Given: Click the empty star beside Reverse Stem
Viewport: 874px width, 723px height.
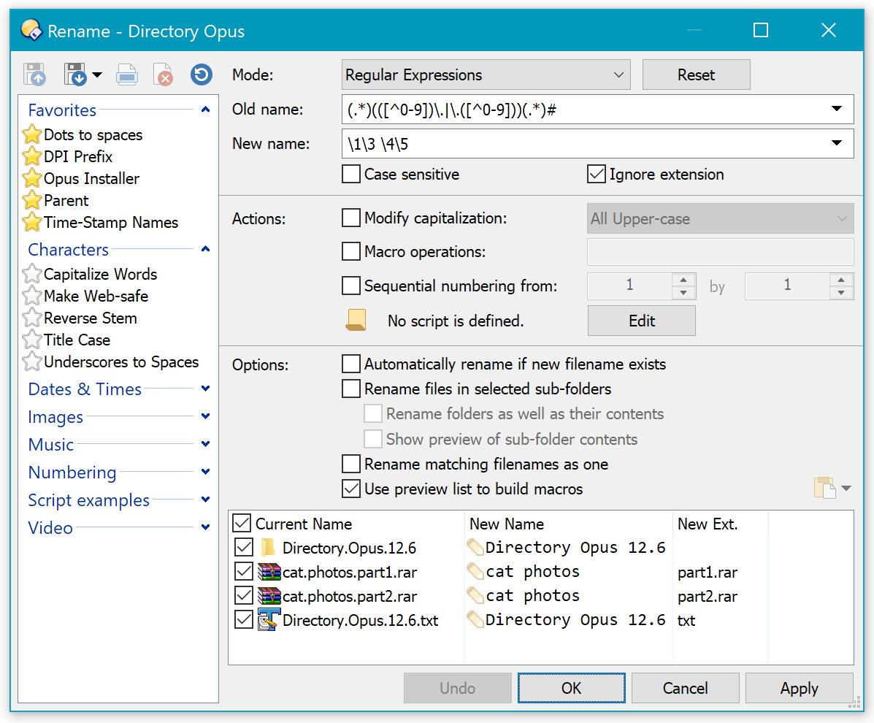Looking at the screenshot, I should (x=32, y=318).
